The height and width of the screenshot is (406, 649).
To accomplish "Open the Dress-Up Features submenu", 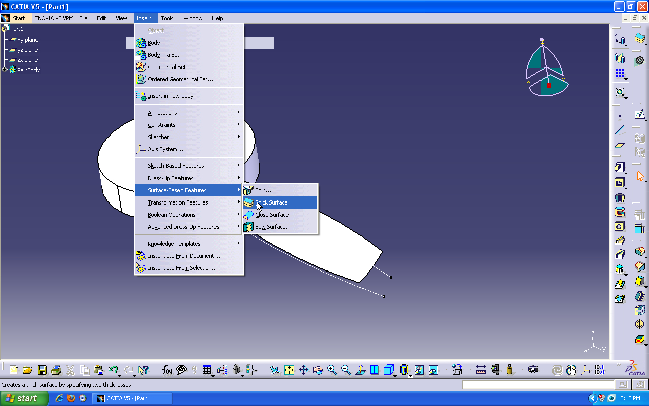I will [x=189, y=178].
